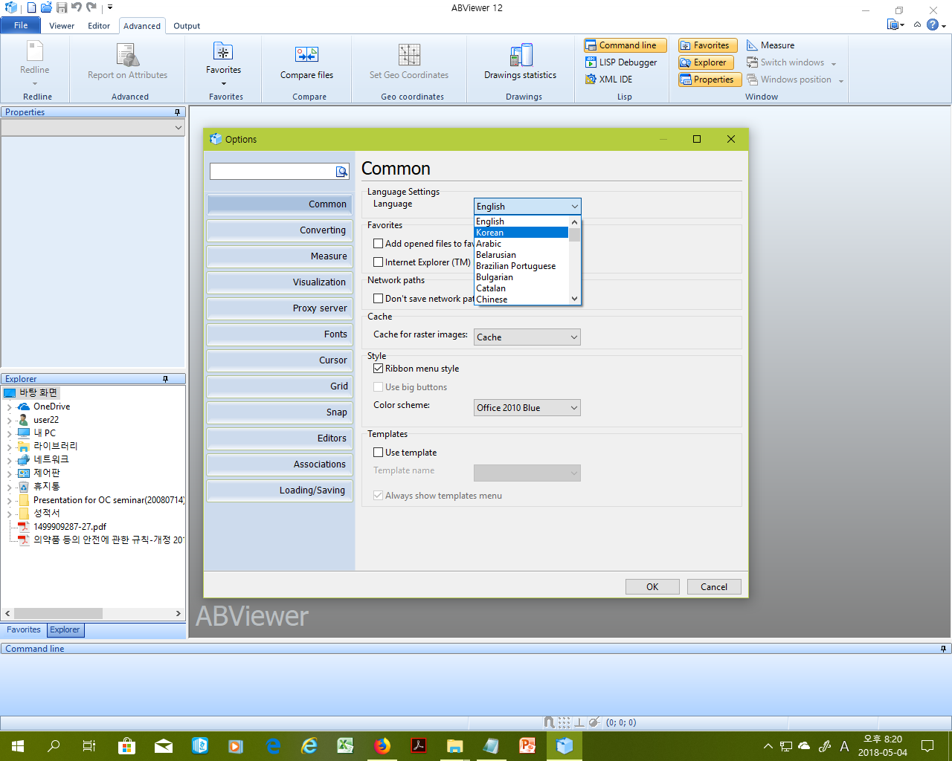
Task: Enable Add opened files to favorites
Action: pyautogui.click(x=379, y=244)
